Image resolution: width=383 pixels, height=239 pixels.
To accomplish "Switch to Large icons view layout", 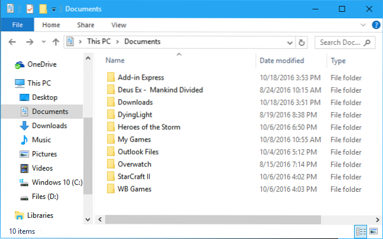I will coord(374,231).
